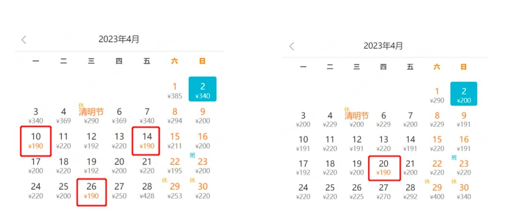Choose April 28 priced ¥428

tap(147, 190)
